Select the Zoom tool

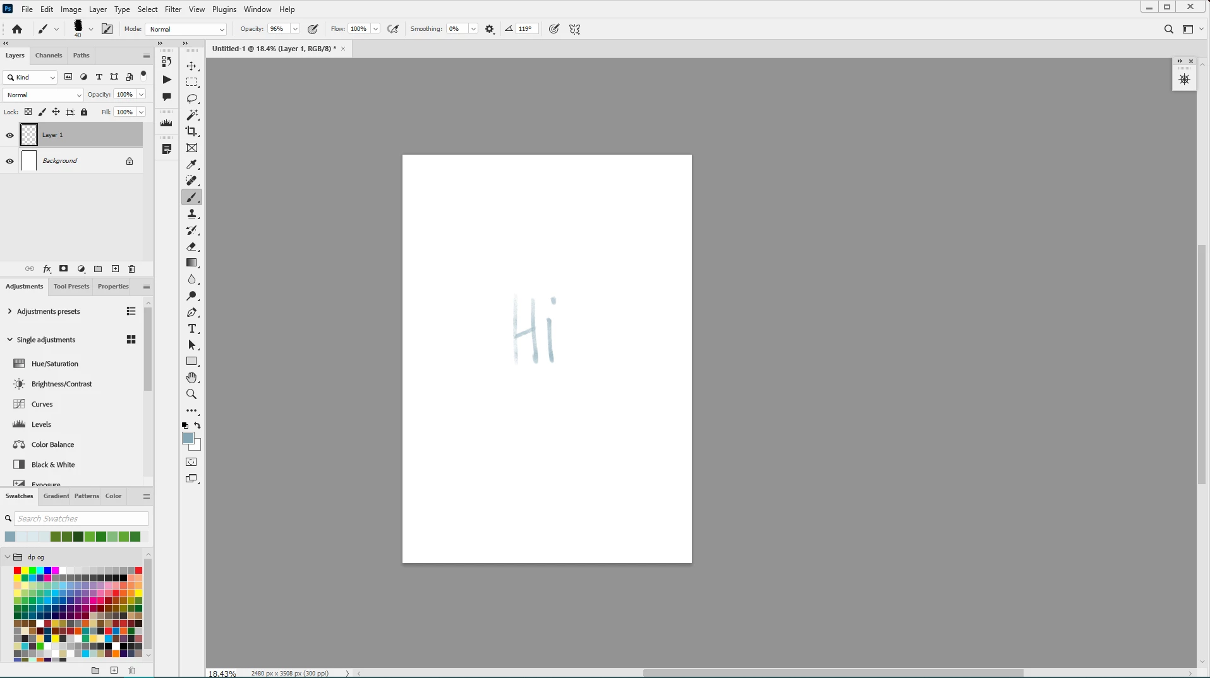(x=191, y=394)
